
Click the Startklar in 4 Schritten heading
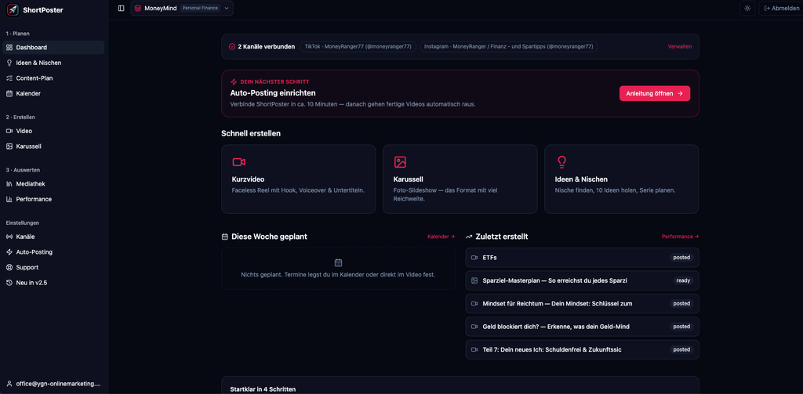click(263, 389)
